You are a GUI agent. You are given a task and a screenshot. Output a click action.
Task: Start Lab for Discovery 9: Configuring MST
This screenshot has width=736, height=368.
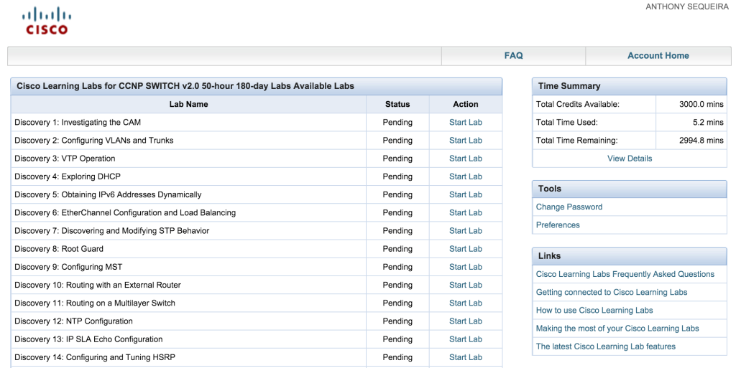click(465, 267)
